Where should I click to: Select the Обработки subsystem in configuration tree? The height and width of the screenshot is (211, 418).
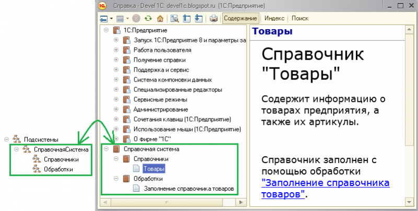tap(59, 169)
